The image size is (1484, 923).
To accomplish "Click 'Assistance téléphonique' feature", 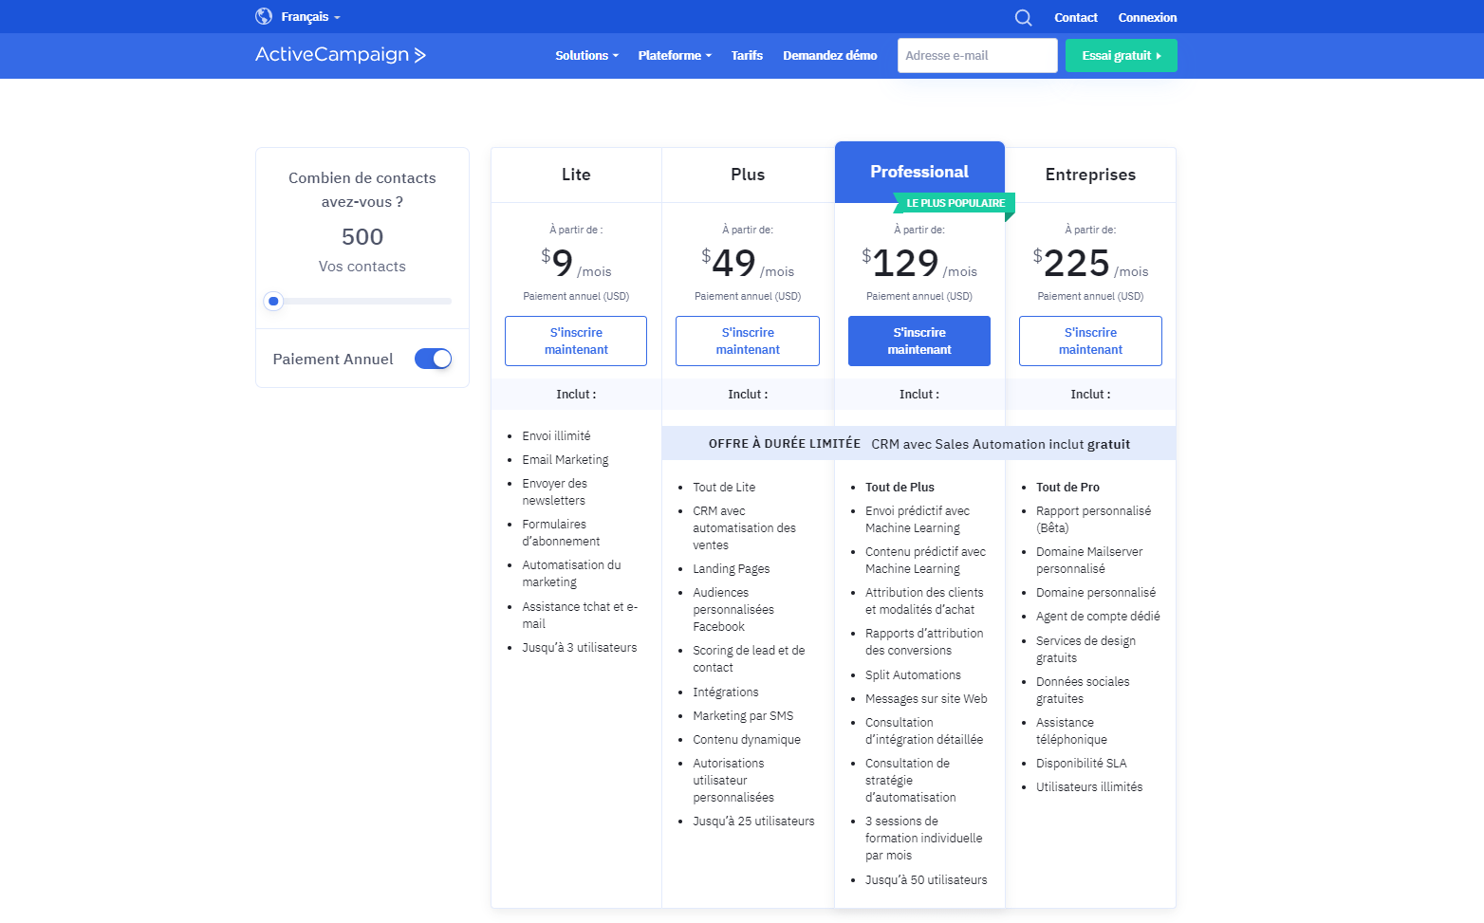I will (x=1071, y=731).
